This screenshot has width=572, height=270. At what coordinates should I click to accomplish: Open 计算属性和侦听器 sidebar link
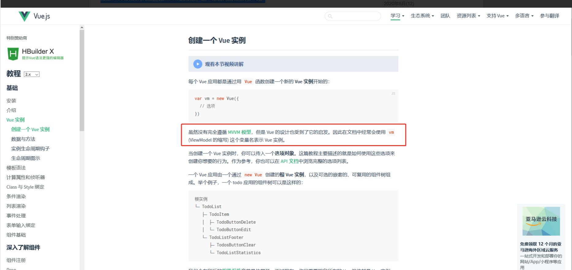coord(26,178)
